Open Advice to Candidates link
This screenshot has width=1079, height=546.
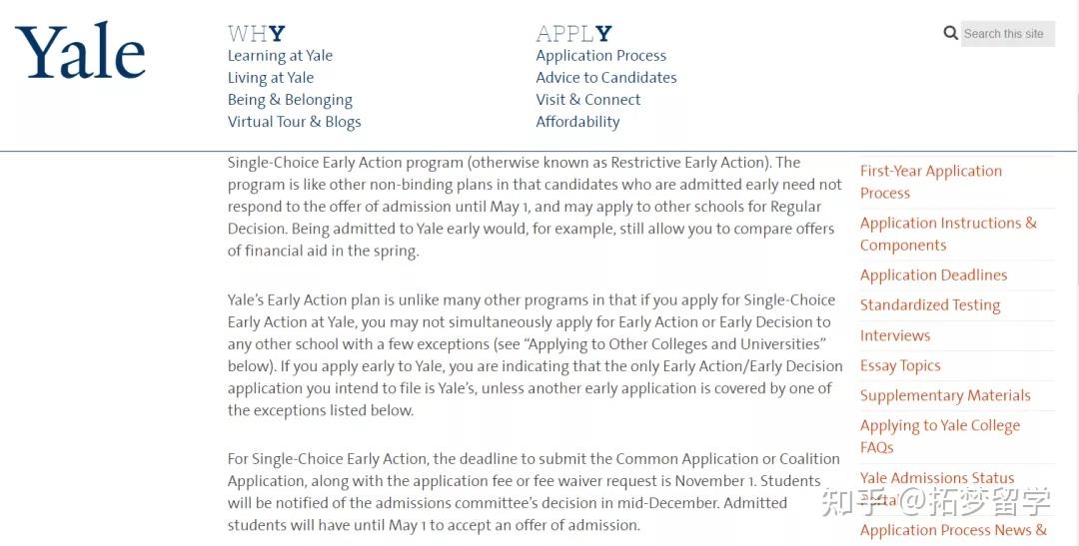point(605,78)
